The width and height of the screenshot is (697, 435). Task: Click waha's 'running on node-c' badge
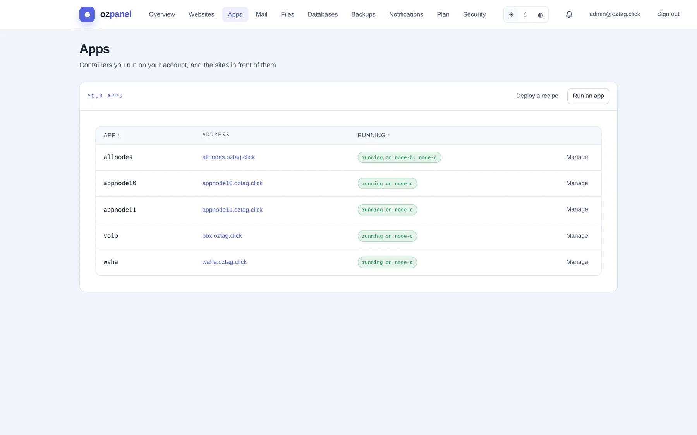coord(387,262)
